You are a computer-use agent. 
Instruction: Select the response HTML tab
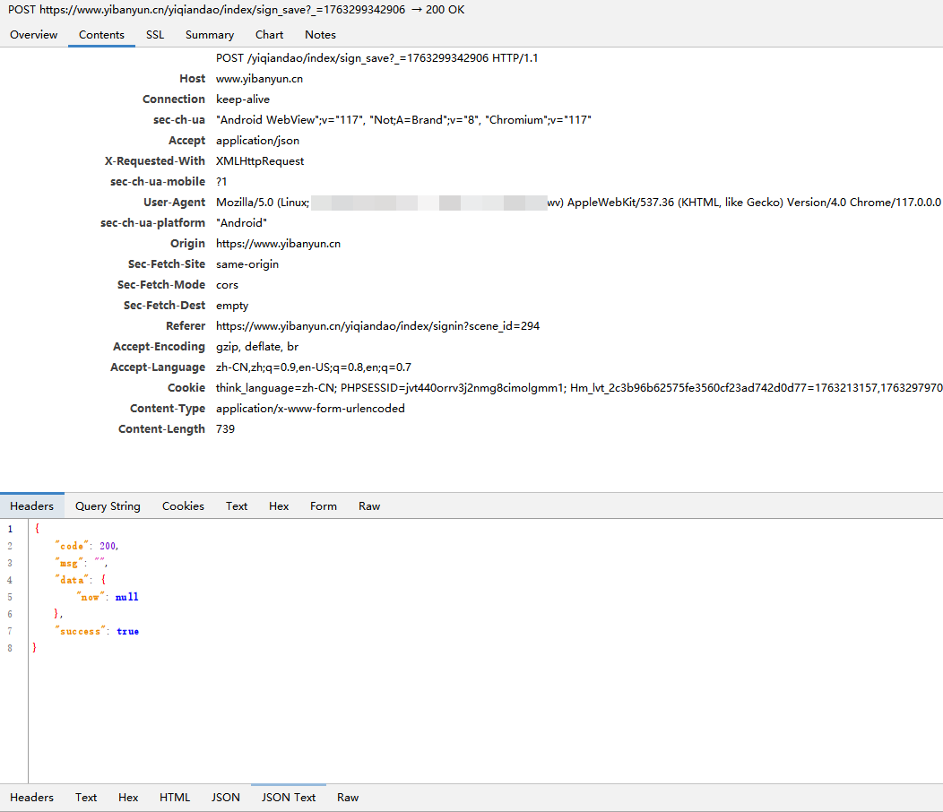point(175,798)
